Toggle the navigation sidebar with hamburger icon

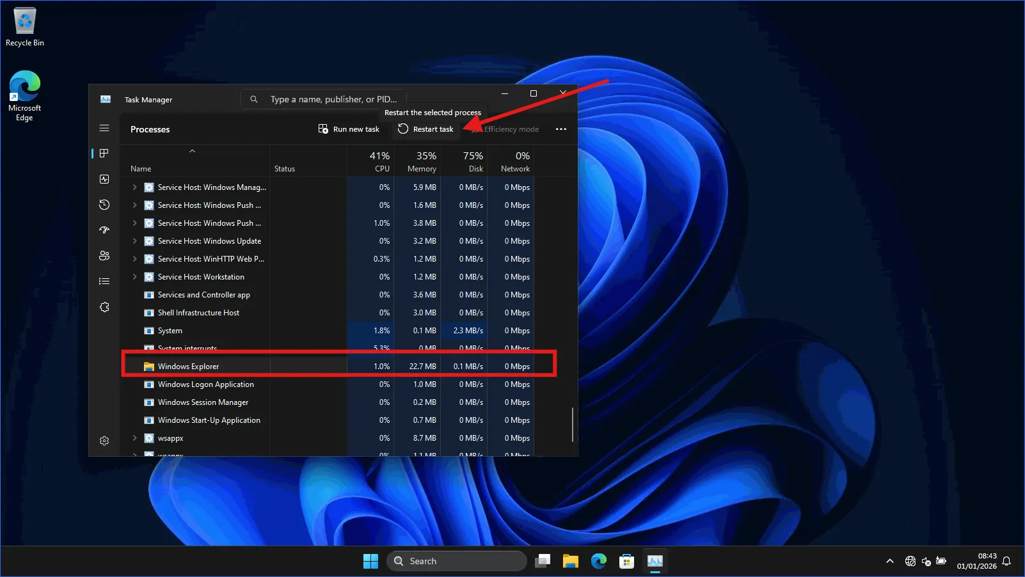pos(104,128)
